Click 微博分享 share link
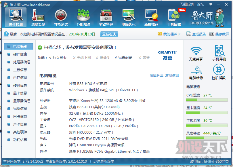233x167 pixels. [156, 75]
